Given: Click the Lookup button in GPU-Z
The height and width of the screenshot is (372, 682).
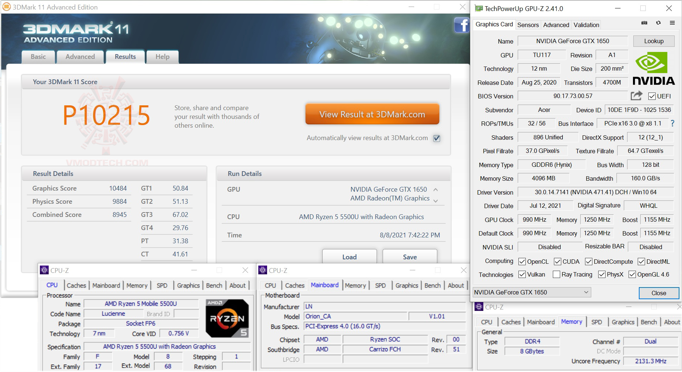Looking at the screenshot, I should click(654, 41).
